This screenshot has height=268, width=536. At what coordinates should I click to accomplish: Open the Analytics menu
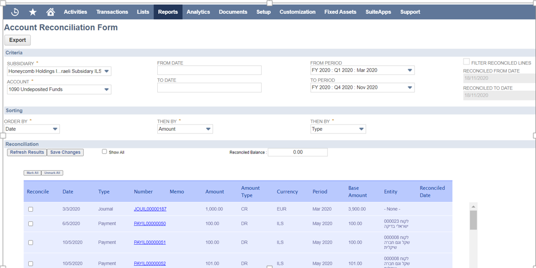tap(198, 12)
